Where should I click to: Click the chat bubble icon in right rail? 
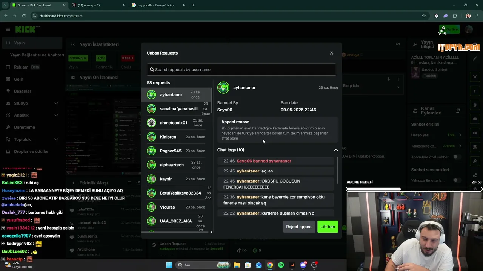click(x=475, y=119)
